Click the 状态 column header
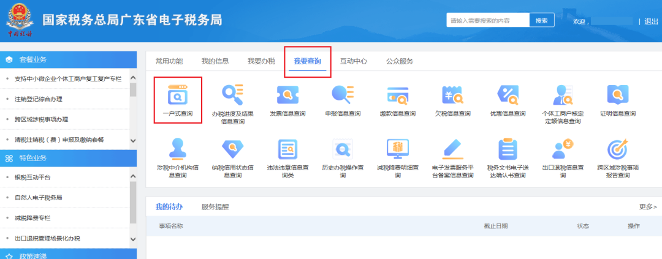Image resolution: width=662 pixels, height=259 pixels. tap(583, 226)
